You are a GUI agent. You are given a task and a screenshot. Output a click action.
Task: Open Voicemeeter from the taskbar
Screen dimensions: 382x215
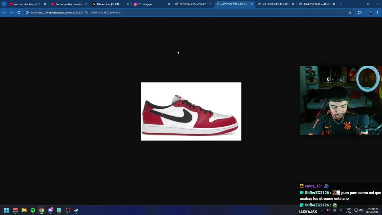[x=15, y=210]
